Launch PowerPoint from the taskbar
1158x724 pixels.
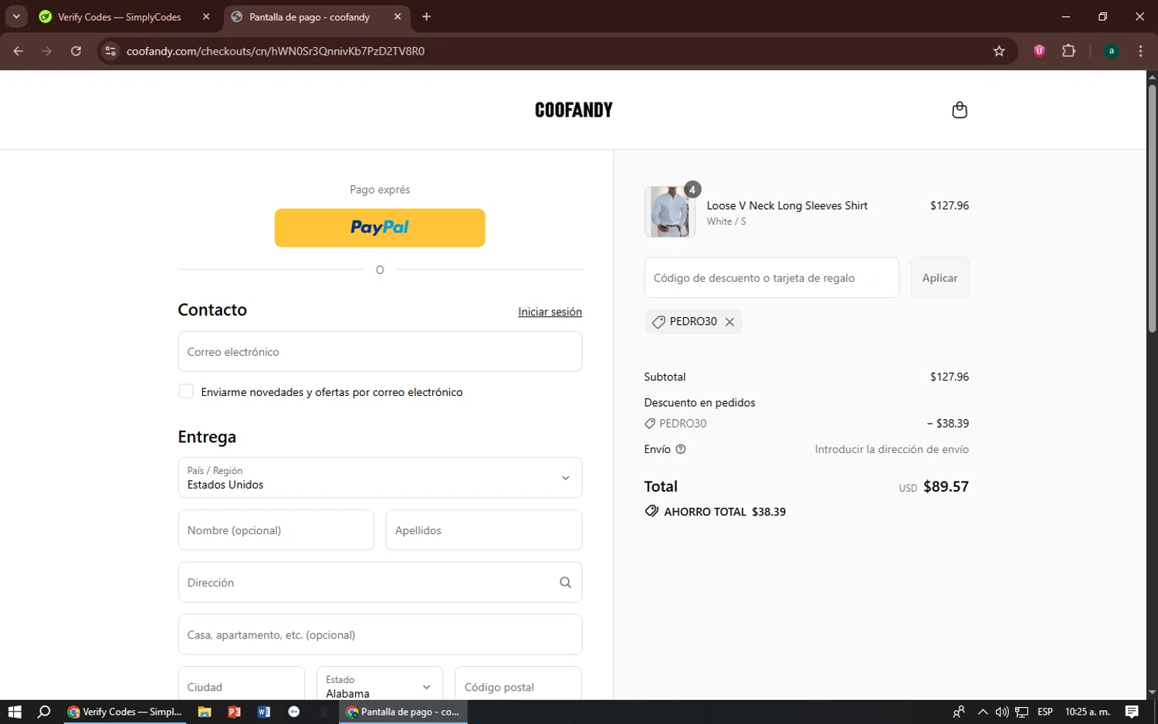[234, 712]
